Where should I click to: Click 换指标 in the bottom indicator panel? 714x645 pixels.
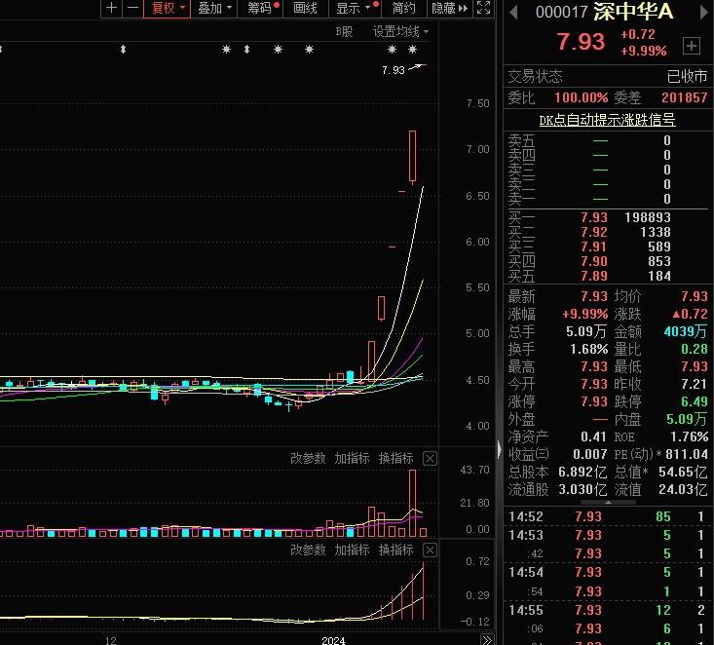pyautogui.click(x=395, y=550)
